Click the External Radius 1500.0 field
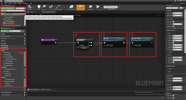The width and height of the screenshot is (186, 100). [177, 40]
